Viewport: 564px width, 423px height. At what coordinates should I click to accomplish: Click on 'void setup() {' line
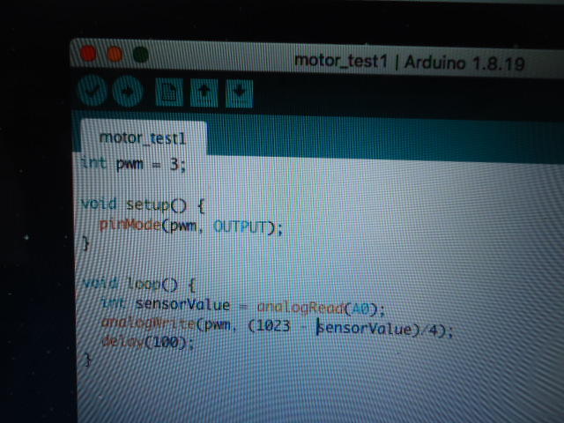(x=143, y=205)
